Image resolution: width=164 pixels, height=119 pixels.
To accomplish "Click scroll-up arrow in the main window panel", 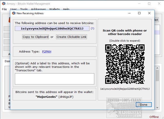I will [157, 68].
